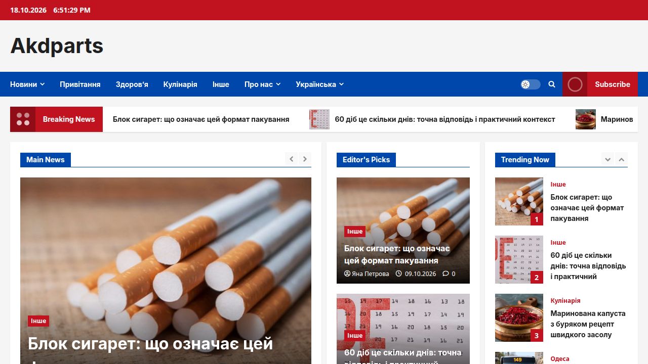Open trending title Маринована капуста з буряком
This screenshot has height=364, width=648.
[588, 324]
